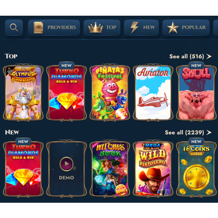Switch to the Providers tab

pos(54,27)
